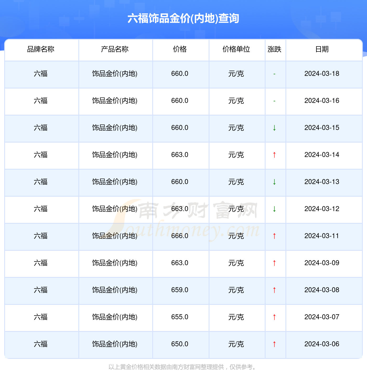Click price 660.0 in the 2024-03-13 row
The image size is (367, 382).
coord(180,182)
